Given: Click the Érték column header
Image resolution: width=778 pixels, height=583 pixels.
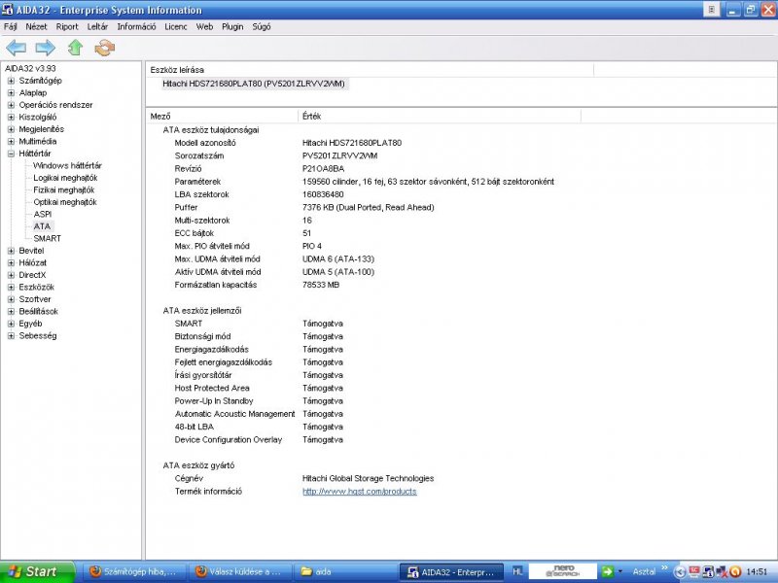Looking at the screenshot, I should [440, 116].
